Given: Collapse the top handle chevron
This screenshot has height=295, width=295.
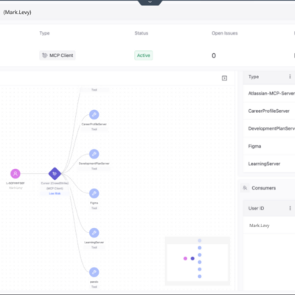Looking at the screenshot, I should tap(150, 2).
